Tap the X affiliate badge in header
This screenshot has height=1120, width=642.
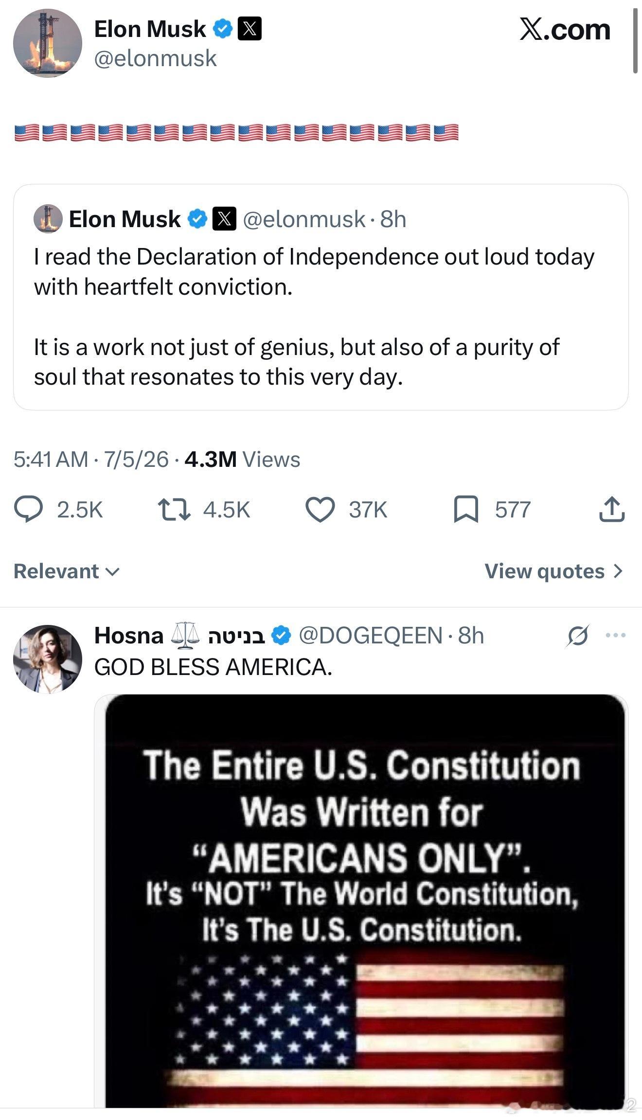pos(250,29)
